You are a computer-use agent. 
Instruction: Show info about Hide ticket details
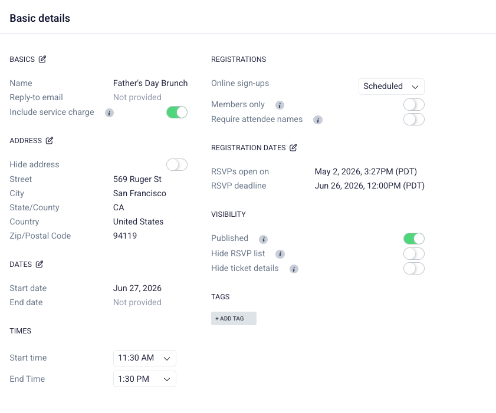click(294, 269)
